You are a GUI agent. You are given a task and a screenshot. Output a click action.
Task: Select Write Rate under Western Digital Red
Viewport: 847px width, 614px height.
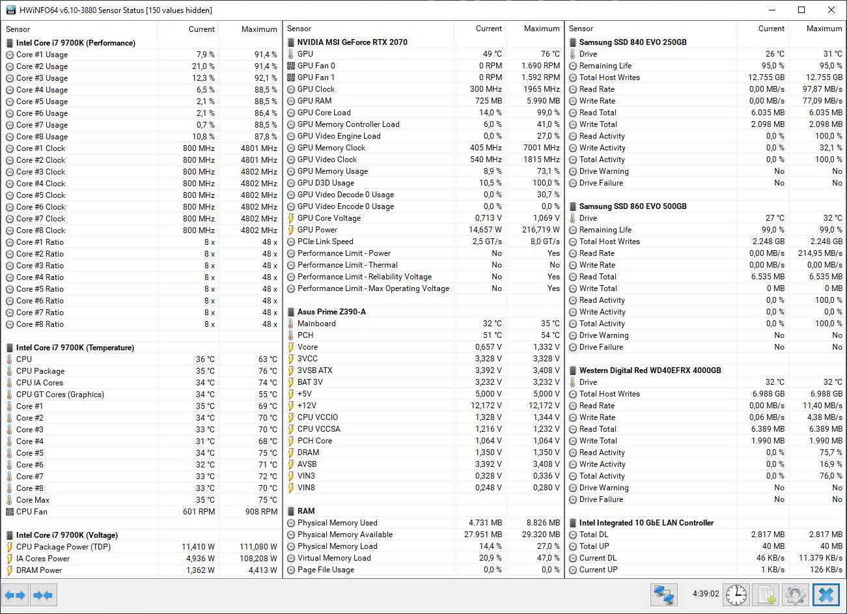point(706,417)
